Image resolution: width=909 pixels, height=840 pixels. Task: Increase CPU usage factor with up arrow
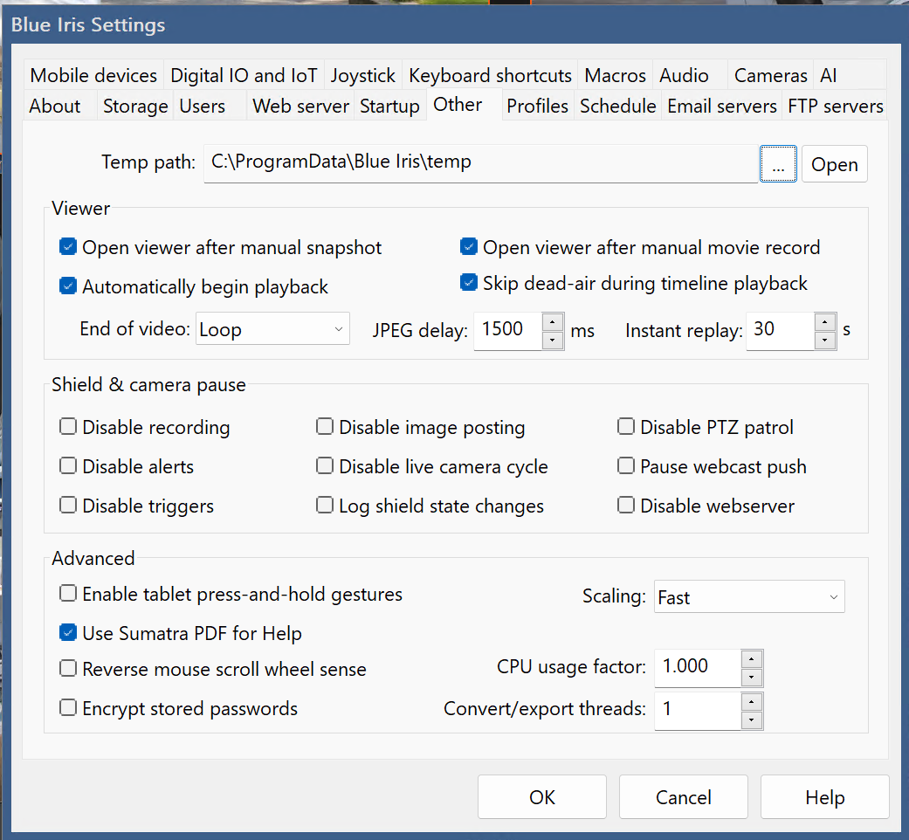[x=752, y=658]
